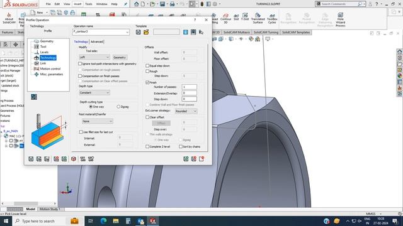Click the second G-code icon in the dialog bottom bar
403x226 pixels.
coord(91,159)
